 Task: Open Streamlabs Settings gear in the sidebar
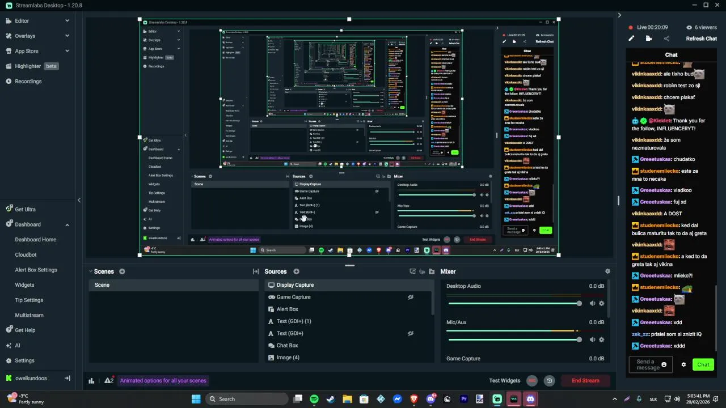pyautogui.click(x=9, y=360)
